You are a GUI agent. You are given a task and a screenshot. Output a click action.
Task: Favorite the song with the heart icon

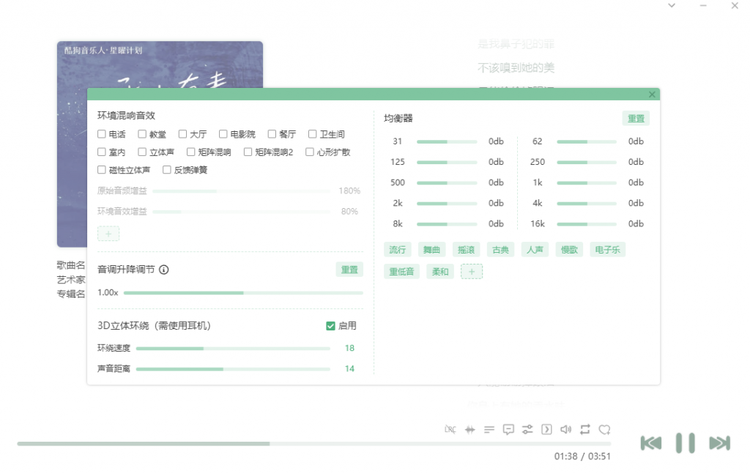point(604,429)
